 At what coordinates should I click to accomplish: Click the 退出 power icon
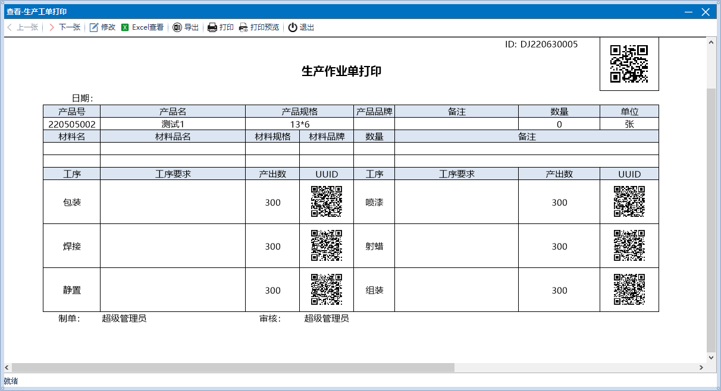pyautogui.click(x=293, y=27)
